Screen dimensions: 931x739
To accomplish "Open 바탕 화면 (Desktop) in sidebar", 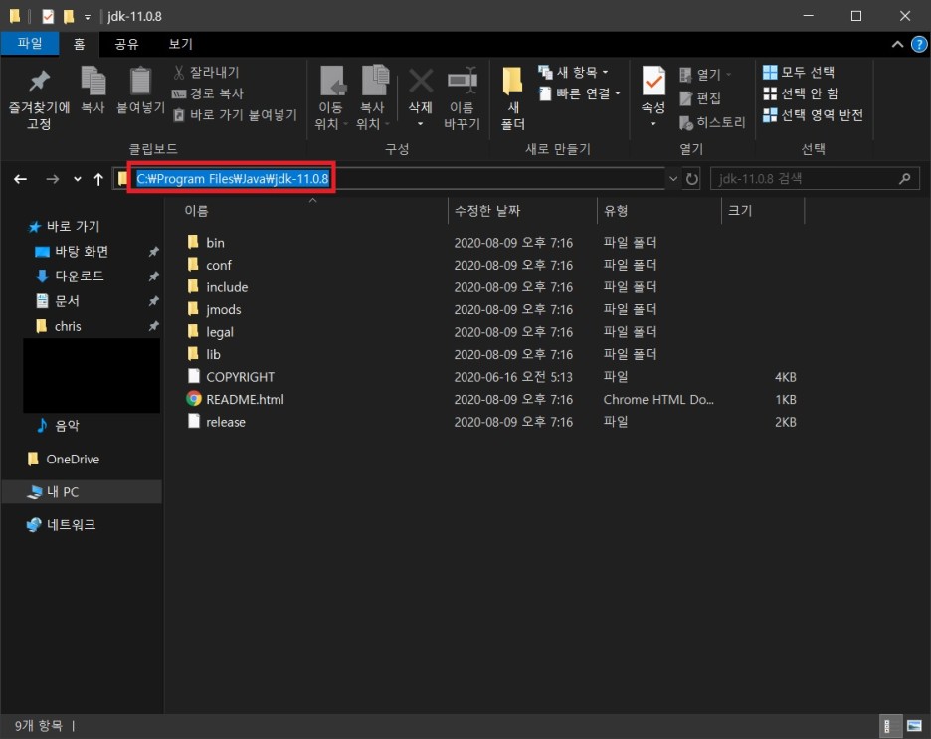I will (x=82, y=251).
